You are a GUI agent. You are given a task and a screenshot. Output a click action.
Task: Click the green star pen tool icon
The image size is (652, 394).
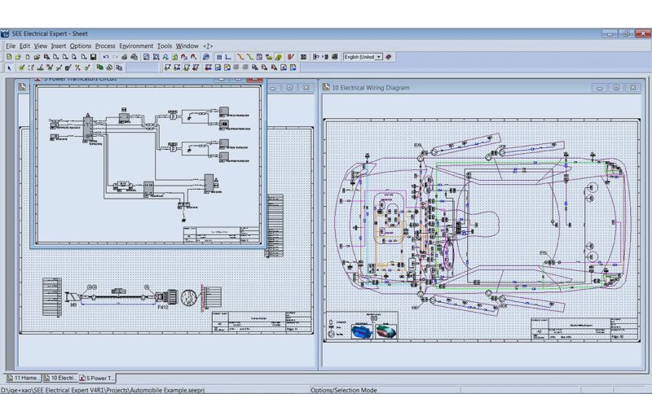coord(22,68)
